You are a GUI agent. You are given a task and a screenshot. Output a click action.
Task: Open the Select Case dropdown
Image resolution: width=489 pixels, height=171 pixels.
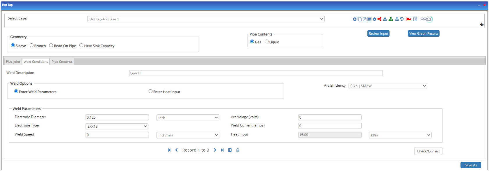coord(206,19)
